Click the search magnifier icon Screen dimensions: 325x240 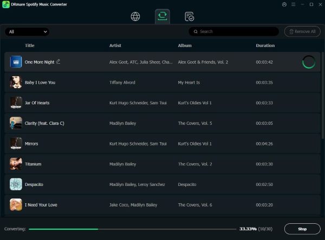[x=196, y=32]
